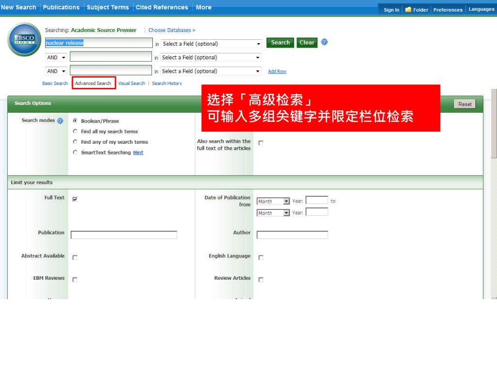Focus the second search term field
The image size is (497, 373).
point(111,57)
